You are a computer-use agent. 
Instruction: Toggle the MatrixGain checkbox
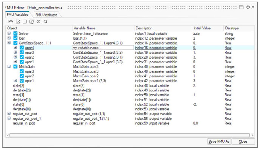pos(16,66)
